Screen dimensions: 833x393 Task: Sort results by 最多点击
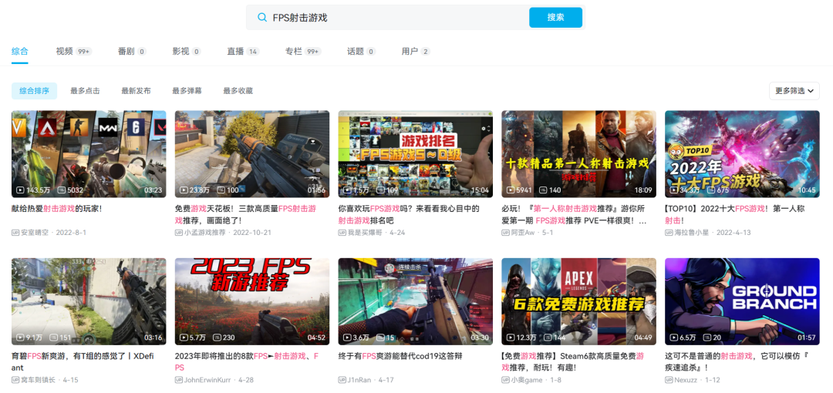85,91
